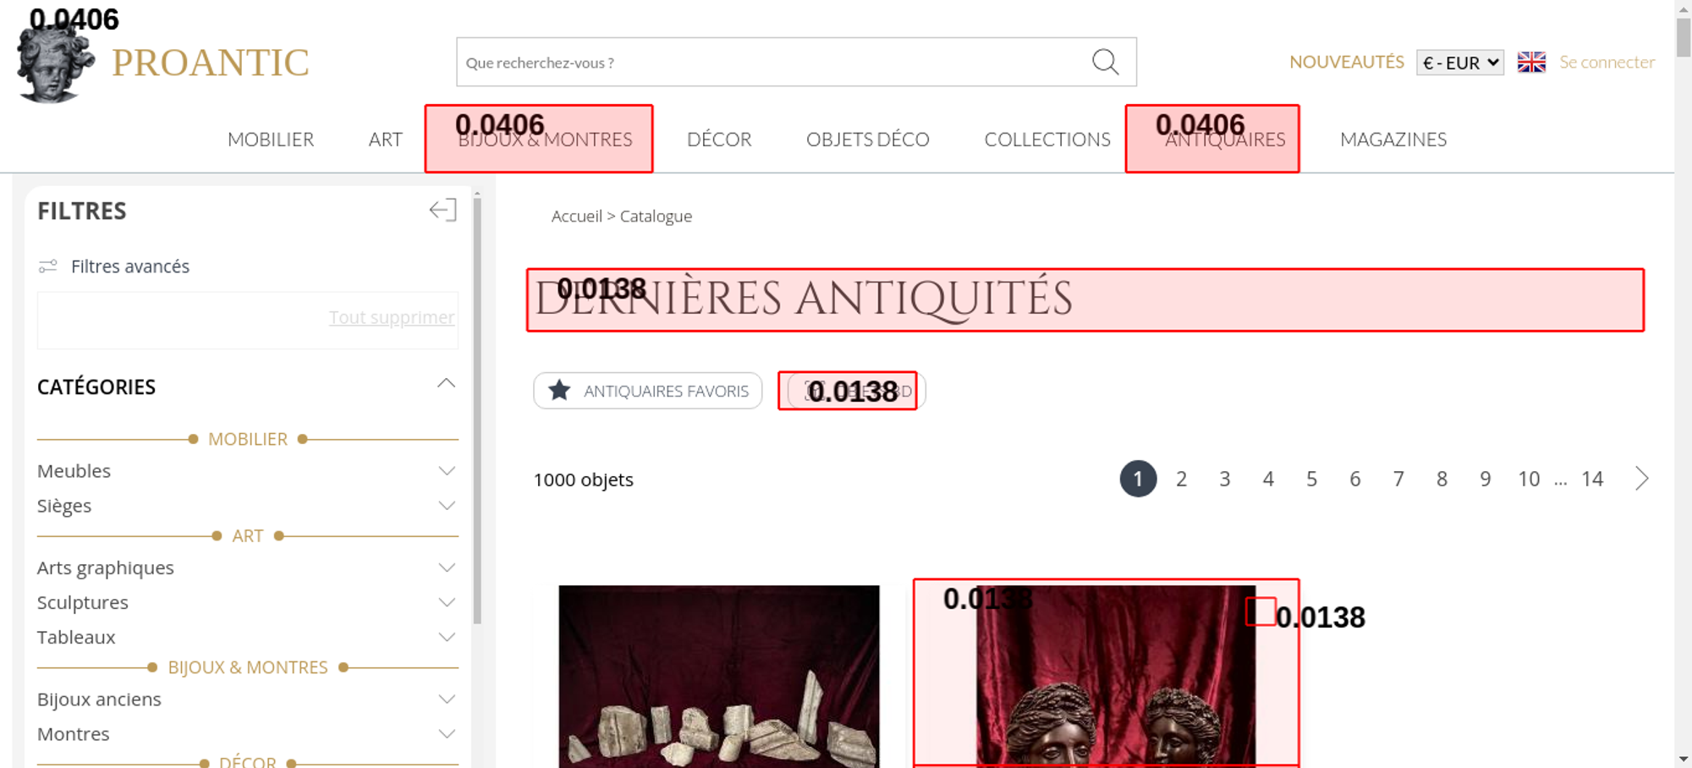Click the star on Antiquaires Favoris

(x=559, y=391)
